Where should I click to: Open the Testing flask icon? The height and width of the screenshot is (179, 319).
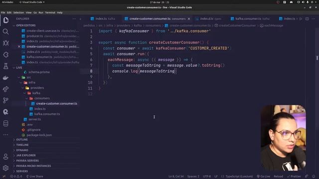5,66
